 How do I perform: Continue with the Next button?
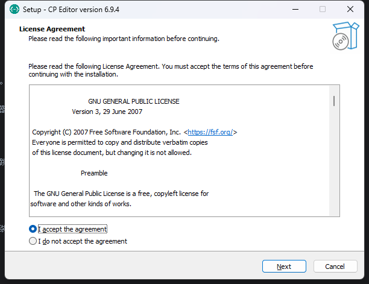click(x=284, y=267)
